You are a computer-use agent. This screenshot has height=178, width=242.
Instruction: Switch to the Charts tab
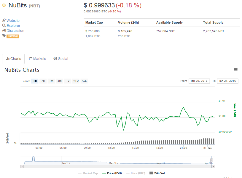click(13, 59)
